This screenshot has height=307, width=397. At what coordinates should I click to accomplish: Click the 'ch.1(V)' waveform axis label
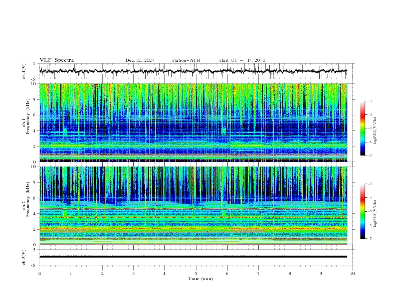click(x=24, y=71)
